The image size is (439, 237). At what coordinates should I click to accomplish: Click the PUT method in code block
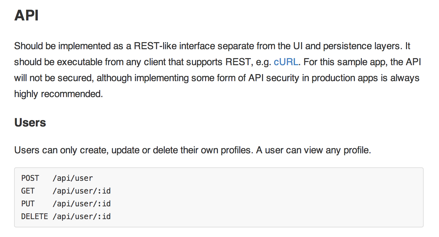(x=28, y=204)
